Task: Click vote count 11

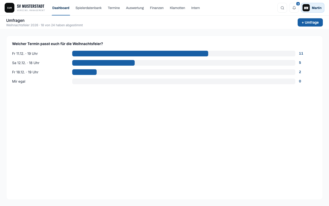Action: [x=301, y=54]
